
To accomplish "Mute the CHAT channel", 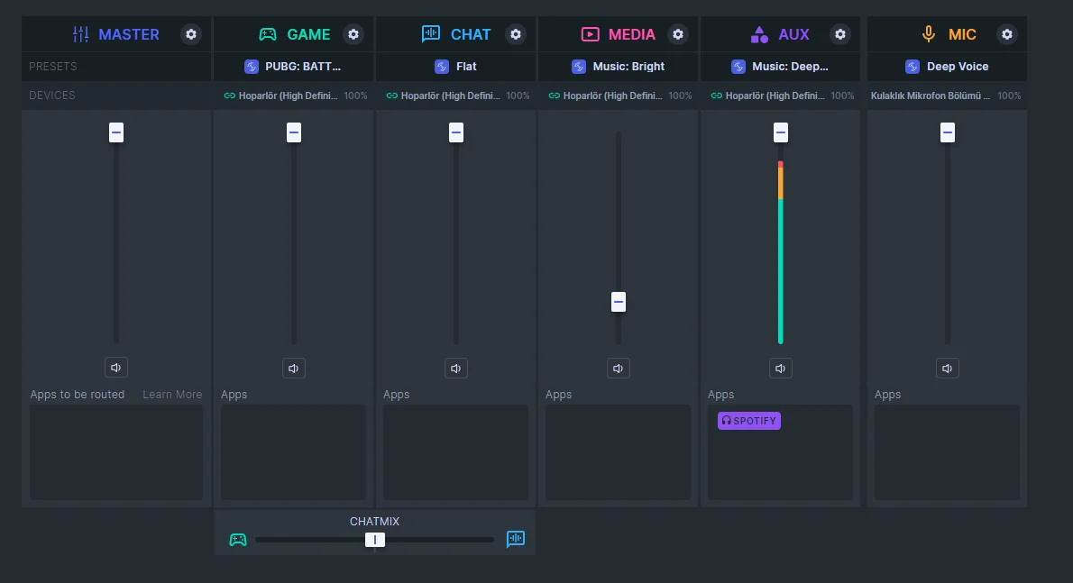I will click(x=455, y=369).
